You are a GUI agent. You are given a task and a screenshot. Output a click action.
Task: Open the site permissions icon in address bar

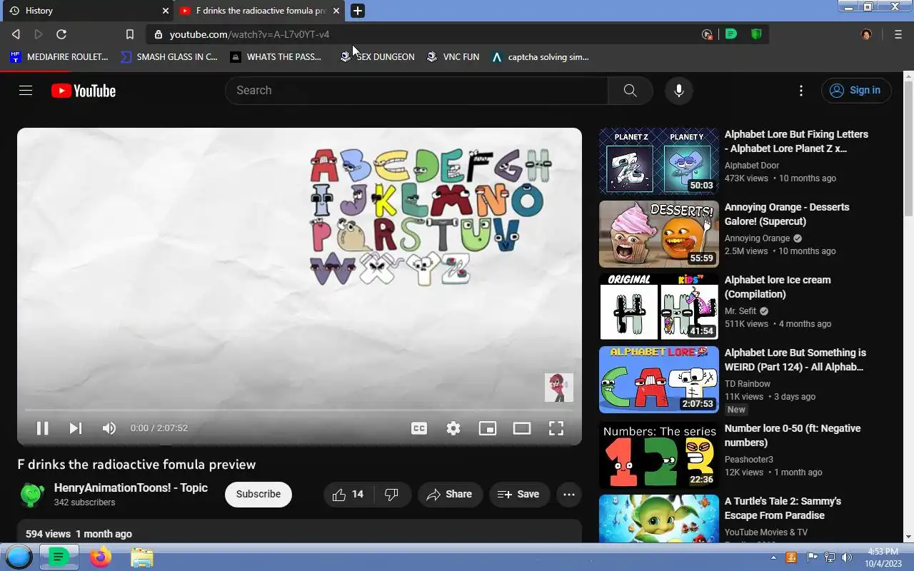158,34
